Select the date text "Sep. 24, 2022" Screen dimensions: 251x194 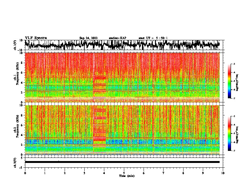click(x=88, y=38)
